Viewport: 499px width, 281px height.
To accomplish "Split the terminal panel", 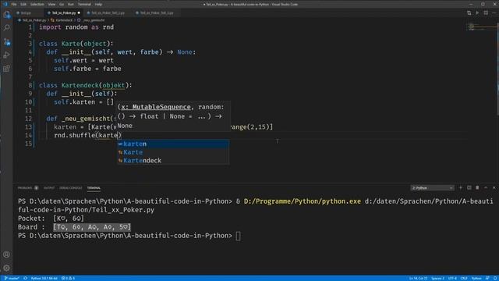I will tap(469, 188).
